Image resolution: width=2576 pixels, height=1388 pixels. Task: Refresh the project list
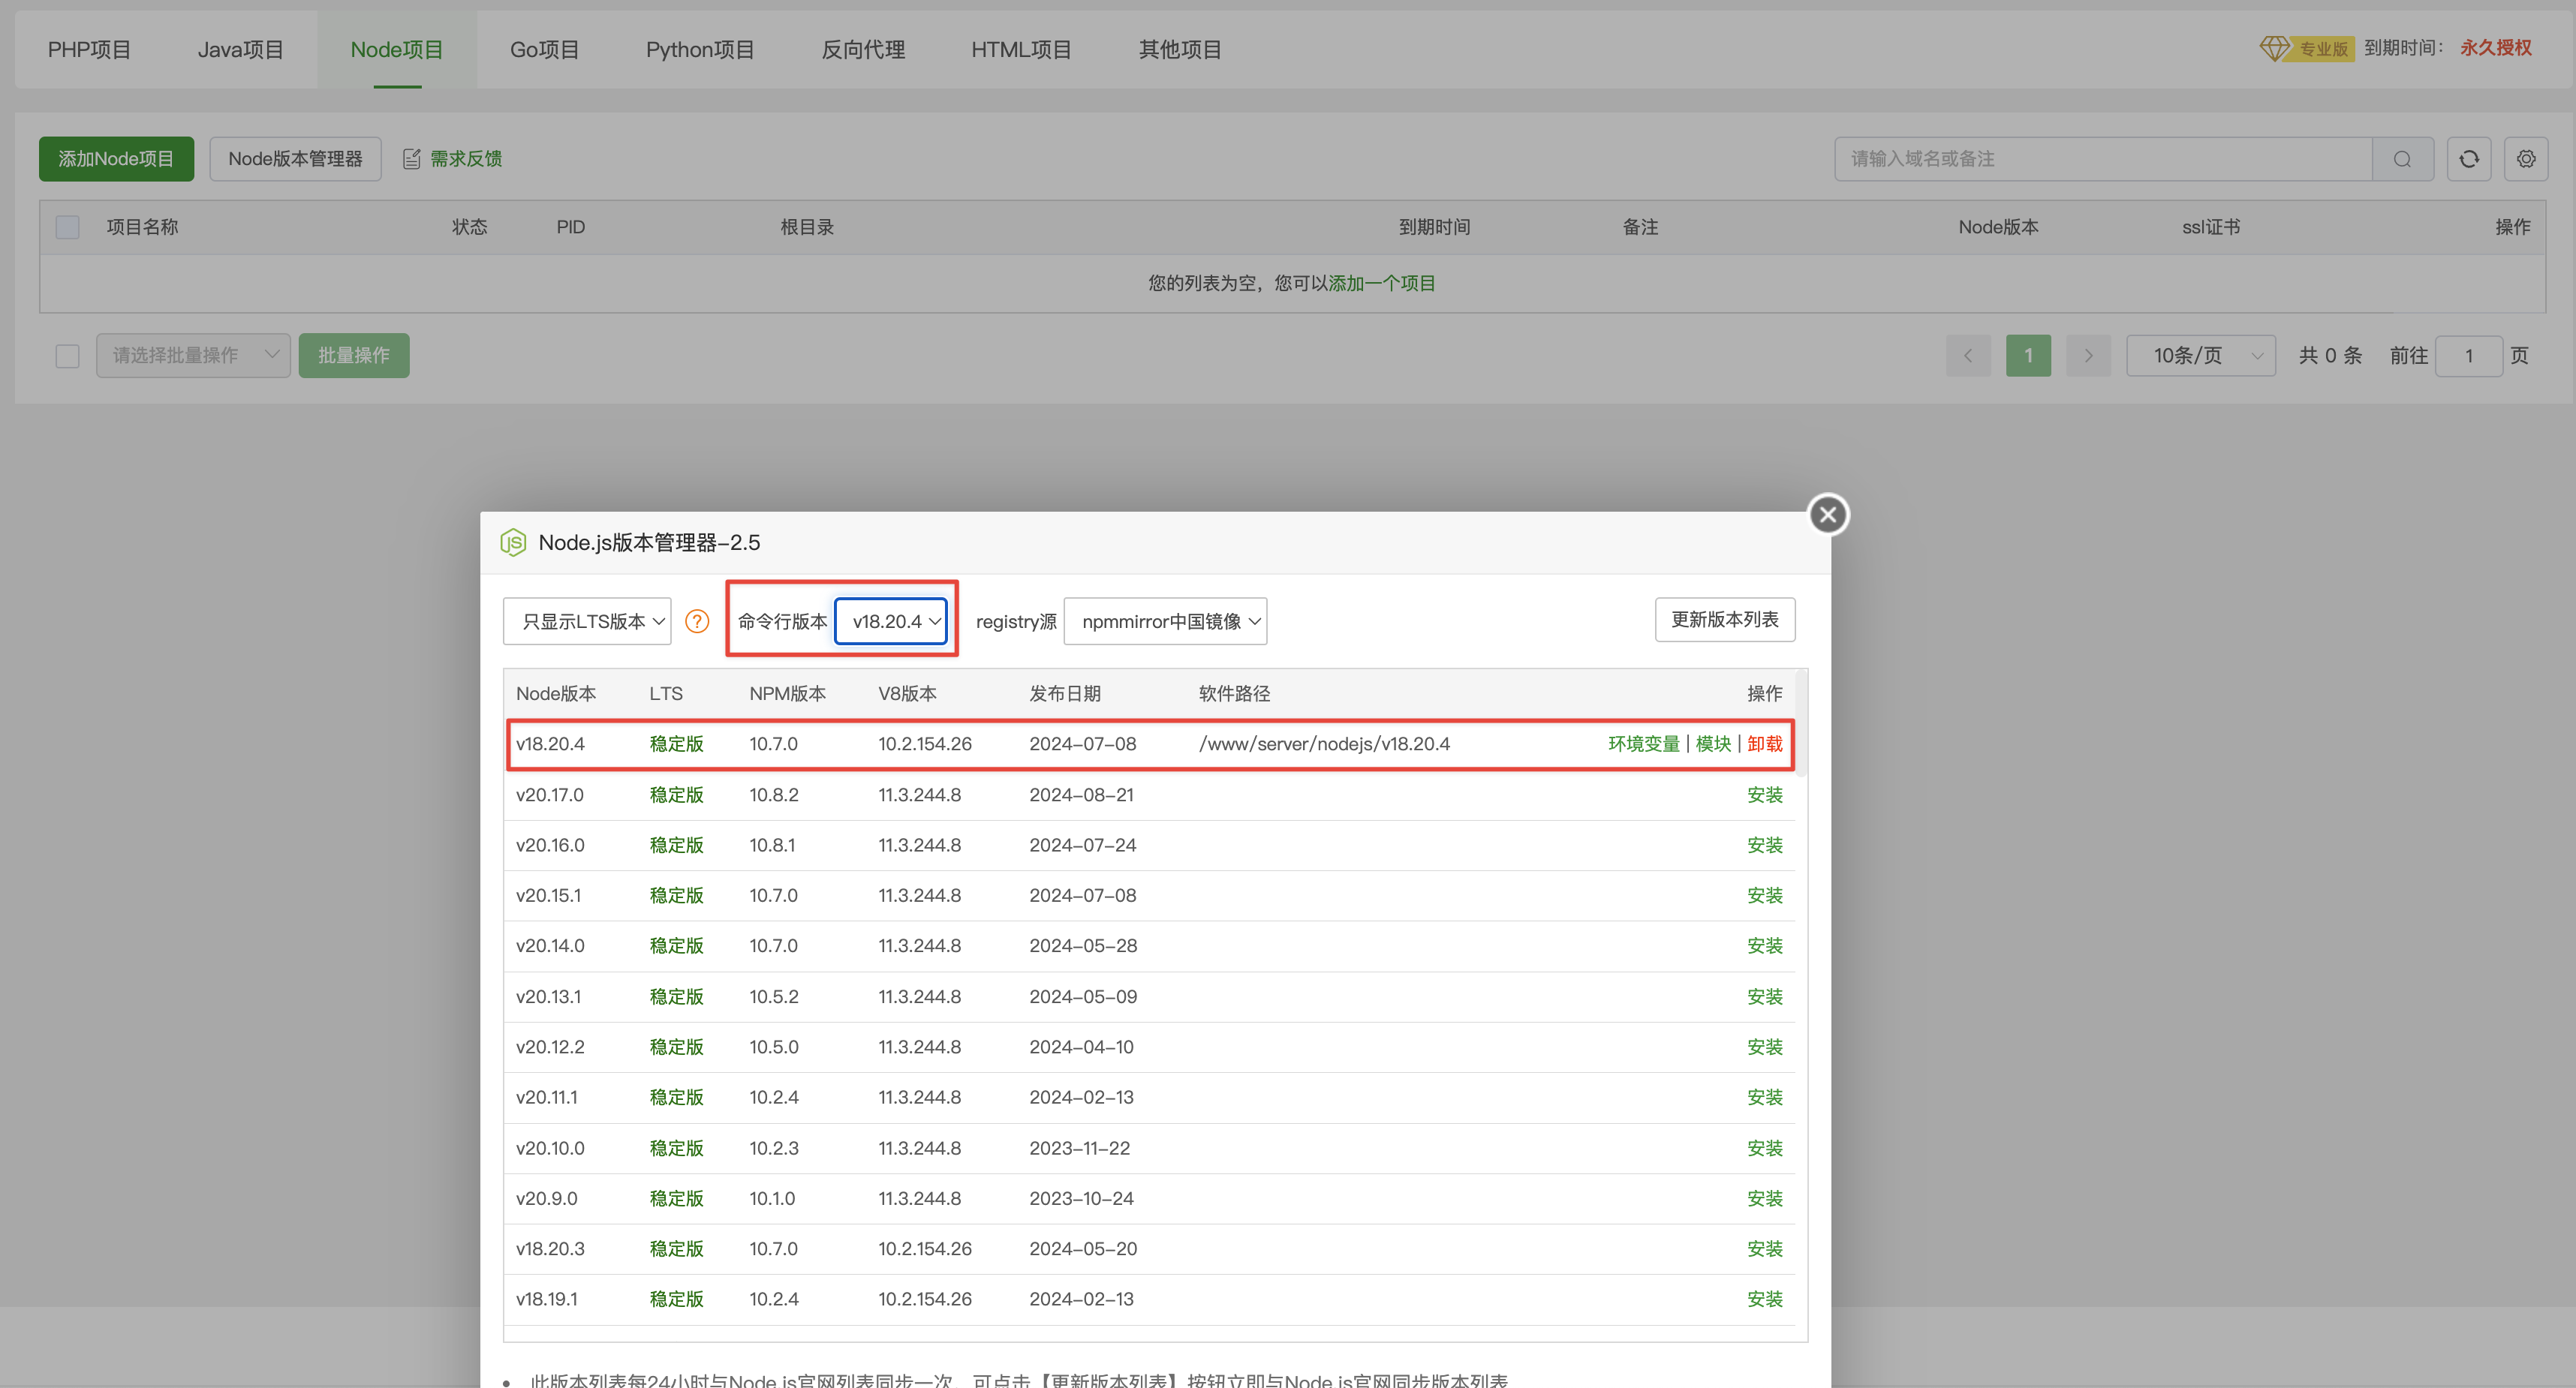click(x=2468, y=159)
